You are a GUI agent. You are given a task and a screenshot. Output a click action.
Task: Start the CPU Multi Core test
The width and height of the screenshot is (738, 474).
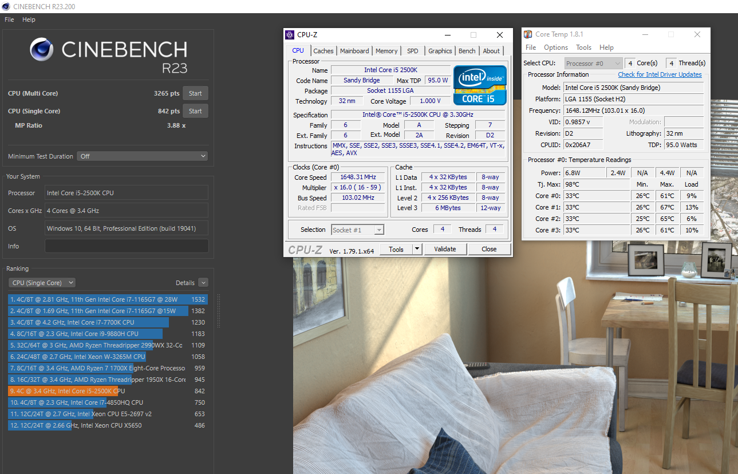195,93
